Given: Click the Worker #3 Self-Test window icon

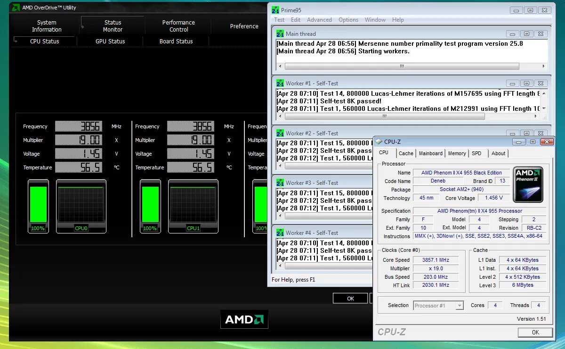Looking at the screenshot, I should [x=280, y=183].
